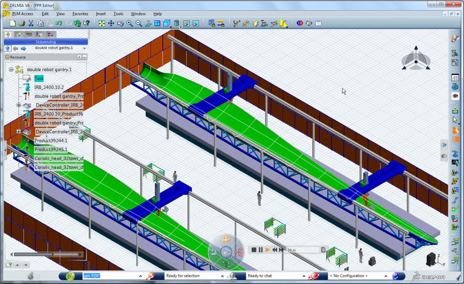Click the Sequencing panel header
Screen dimensions: 464x284
[46, 42]
